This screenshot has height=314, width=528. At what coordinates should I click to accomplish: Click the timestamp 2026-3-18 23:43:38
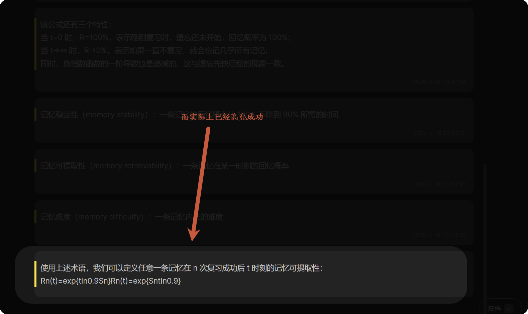439,235
